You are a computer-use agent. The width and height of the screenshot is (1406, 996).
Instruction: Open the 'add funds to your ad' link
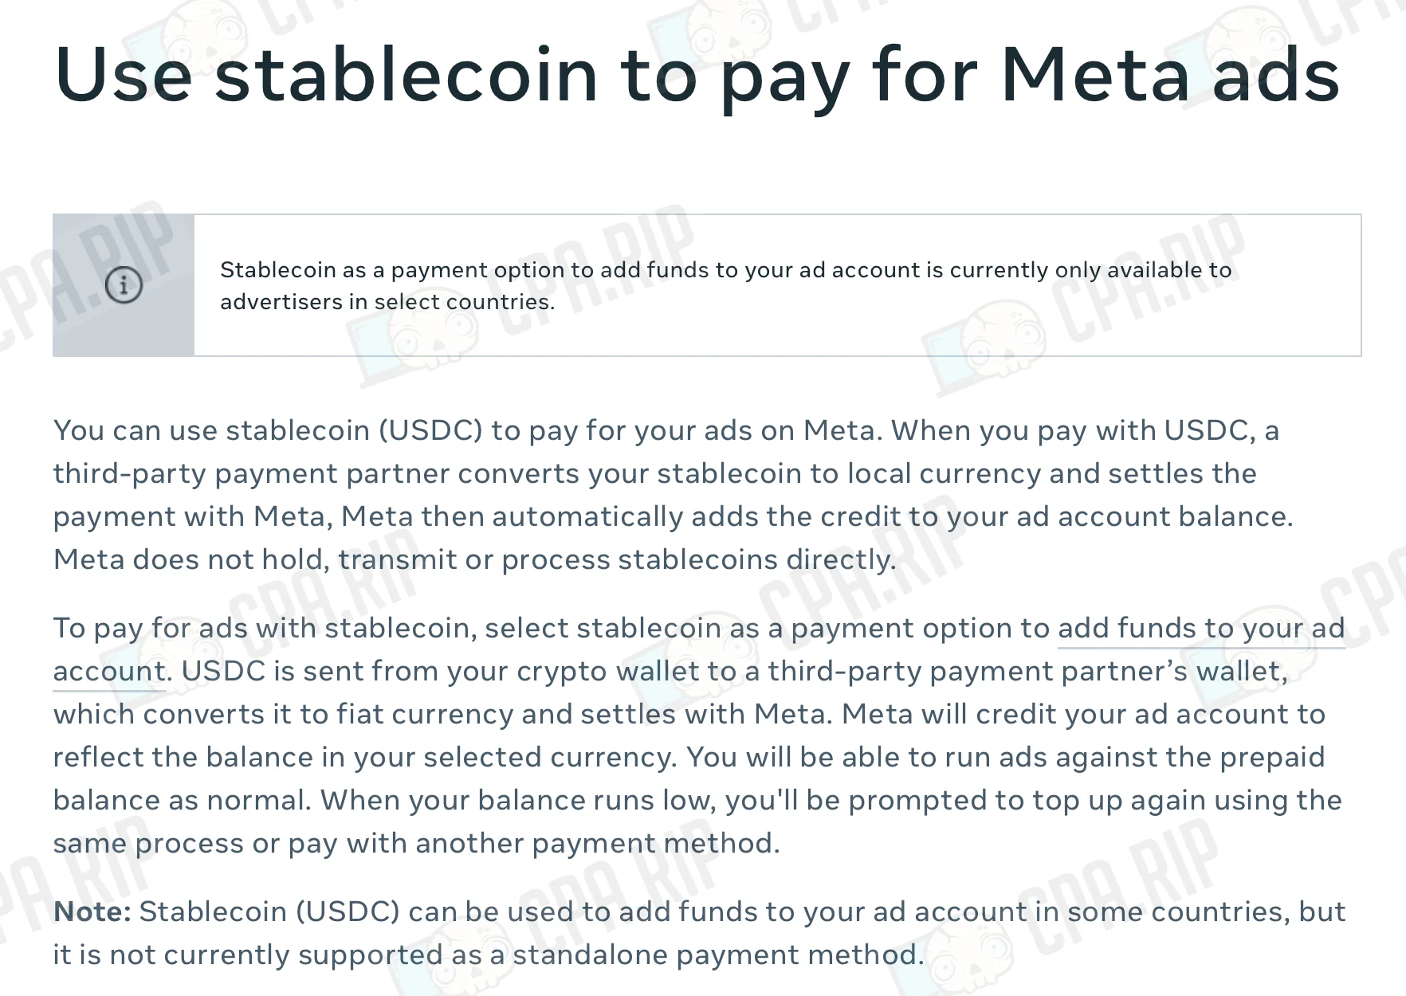tap(1201, 629)
